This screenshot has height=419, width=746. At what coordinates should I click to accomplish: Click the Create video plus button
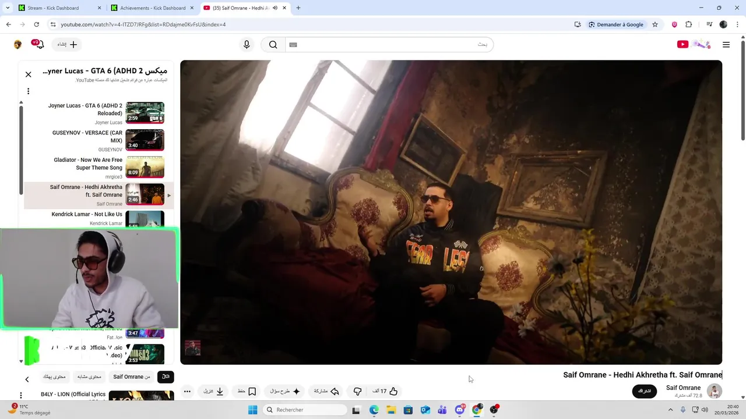67,44
